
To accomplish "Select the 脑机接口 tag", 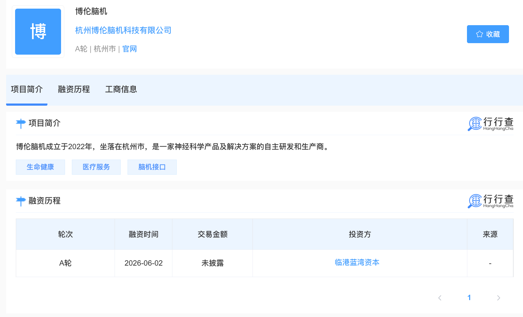I will 152,167.
